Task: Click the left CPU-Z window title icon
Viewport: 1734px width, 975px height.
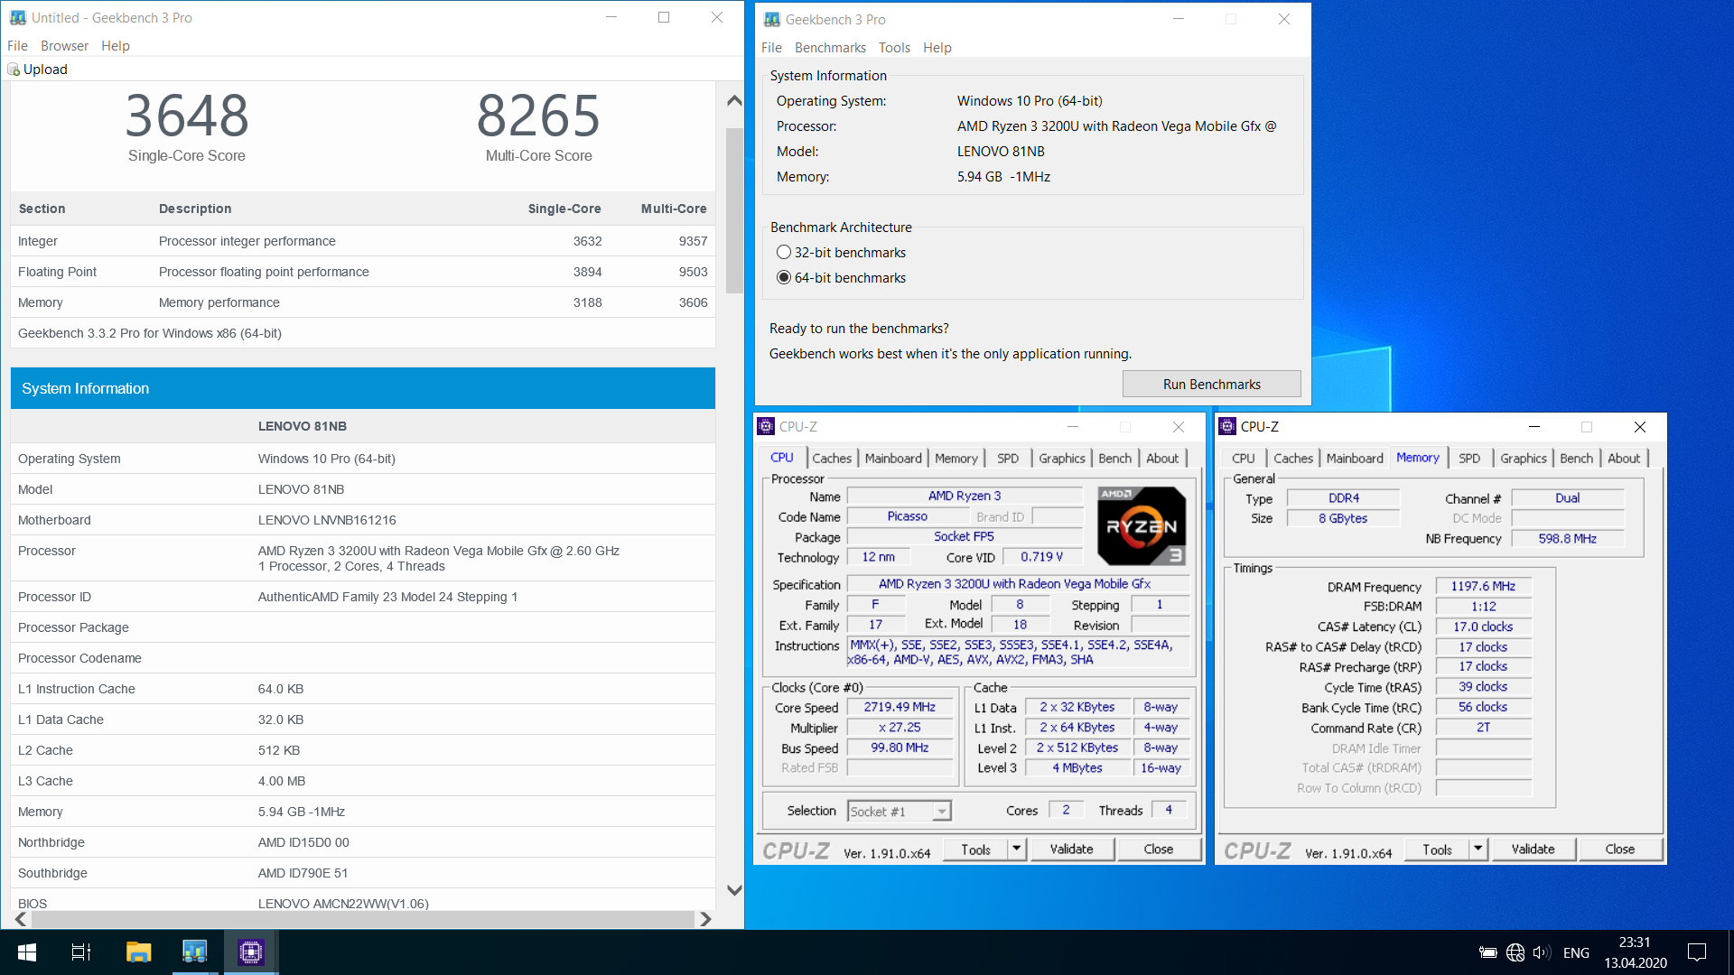Action: [x=767, y=426]
